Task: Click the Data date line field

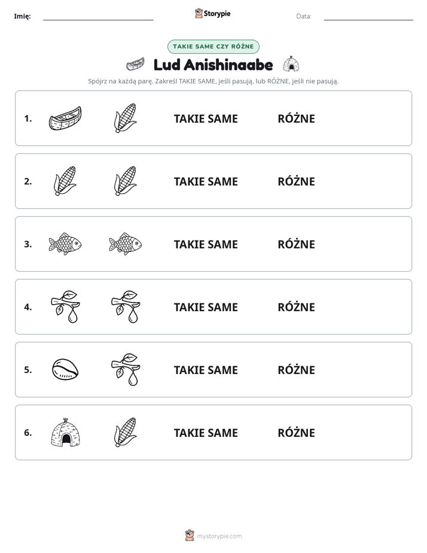Action: tap(368, 16)
